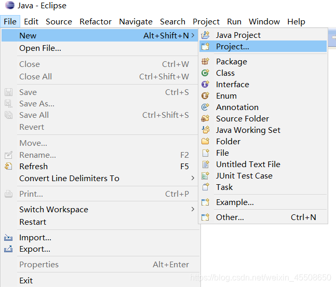Click the Import tray icon
The image size is (336, 287).
click(8, 238)
